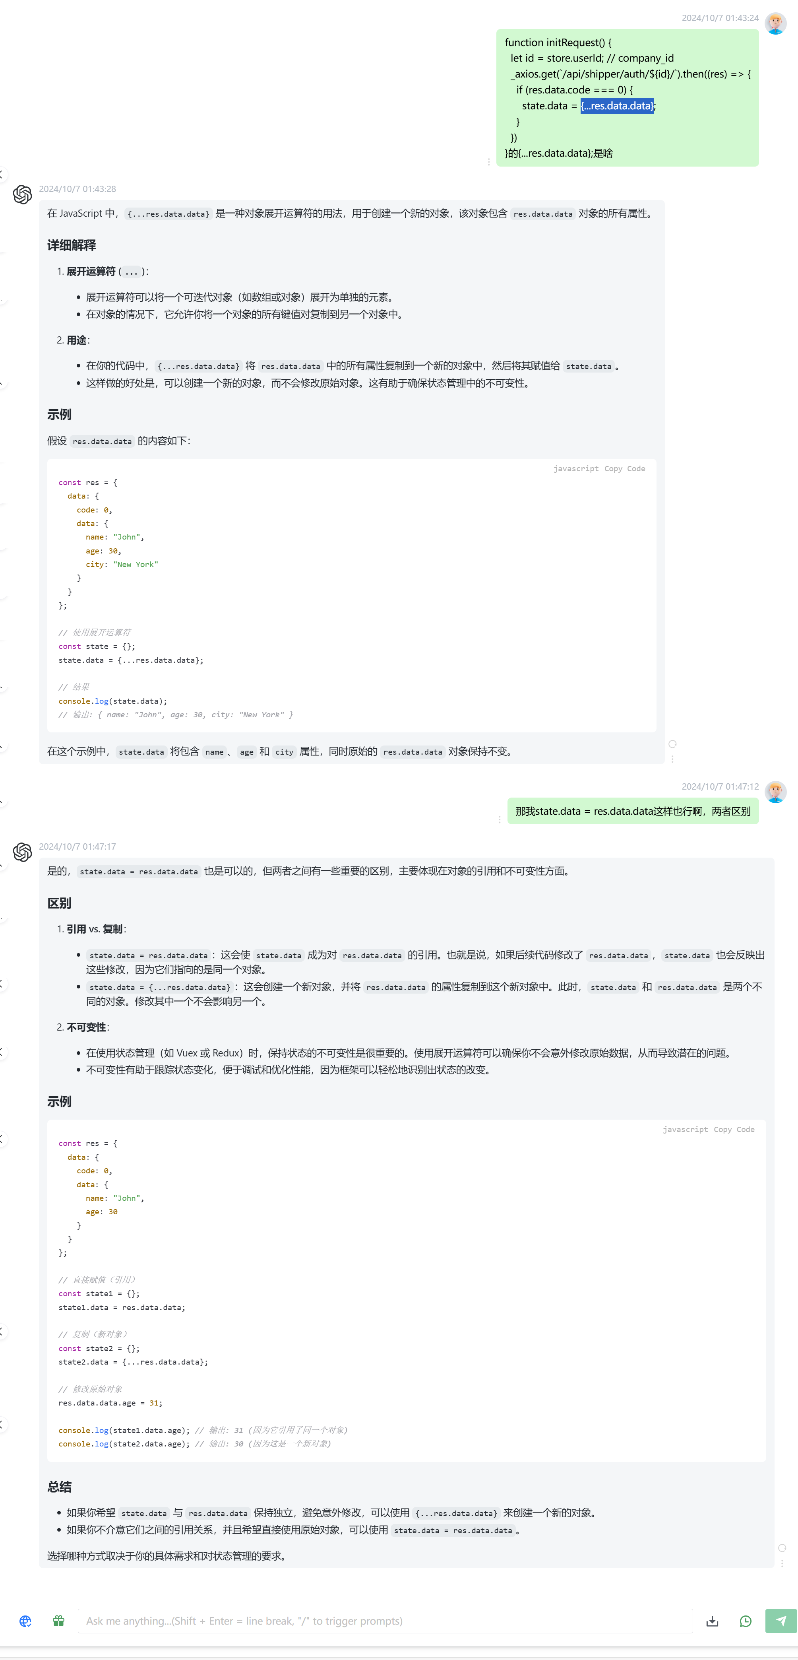The image size is (798, 1660).
Task: Regenerate the second assistant reply
Action: click(782, 1548)
